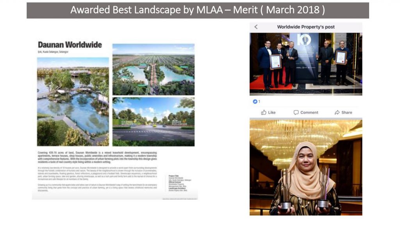Open the group award ceremony photo
This screenshot has width=400, height=225.
[305, 64]
